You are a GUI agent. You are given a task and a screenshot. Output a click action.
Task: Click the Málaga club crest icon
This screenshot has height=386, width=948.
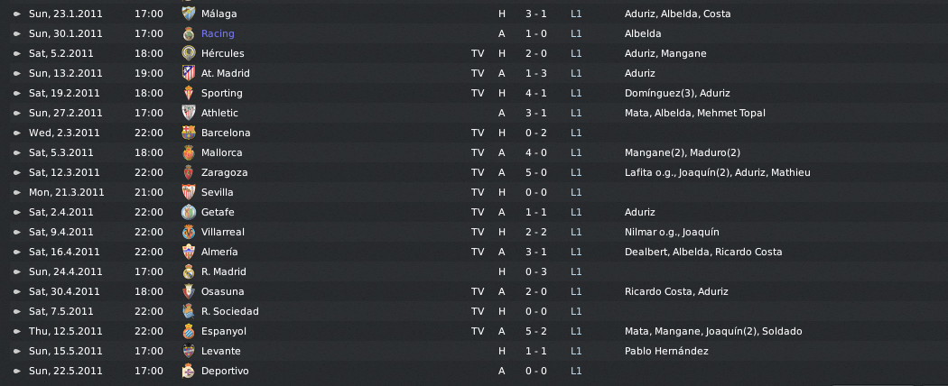189,14
